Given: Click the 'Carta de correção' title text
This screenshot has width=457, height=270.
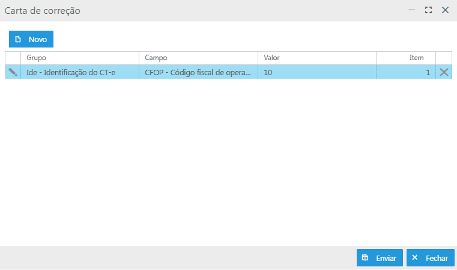Looking at the screenshot, I should tap(43, 10).
